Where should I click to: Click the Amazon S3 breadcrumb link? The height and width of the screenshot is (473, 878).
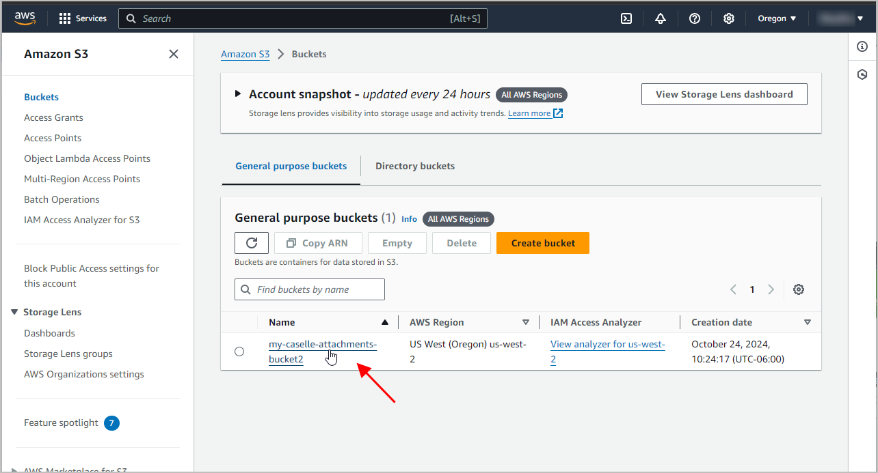pos(245,54)
